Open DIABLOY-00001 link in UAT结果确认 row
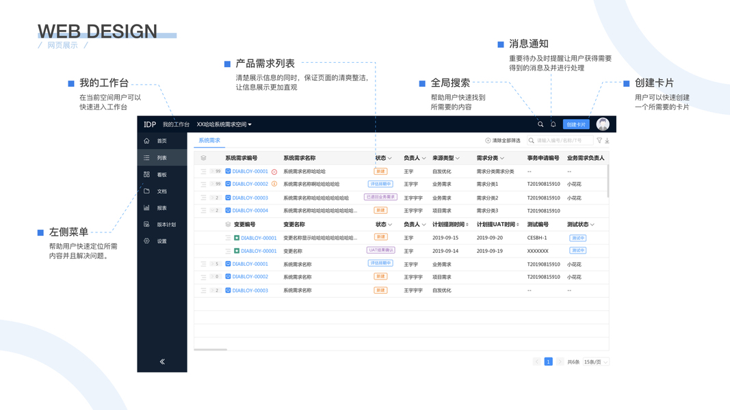The height and width of the screenshot is (410, 730). click(259, 251)
